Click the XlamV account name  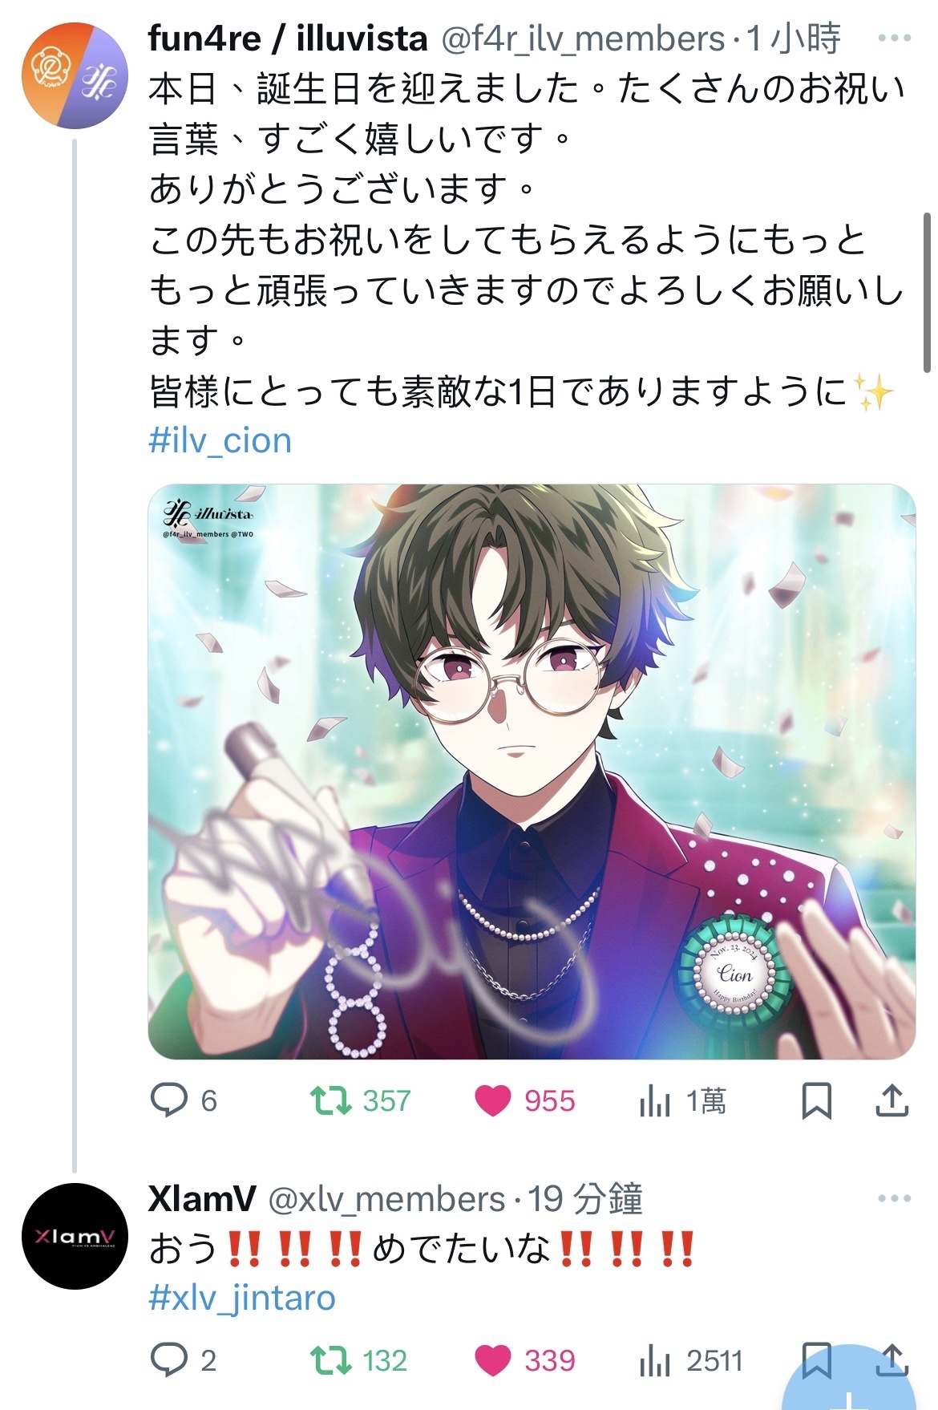202,1199
